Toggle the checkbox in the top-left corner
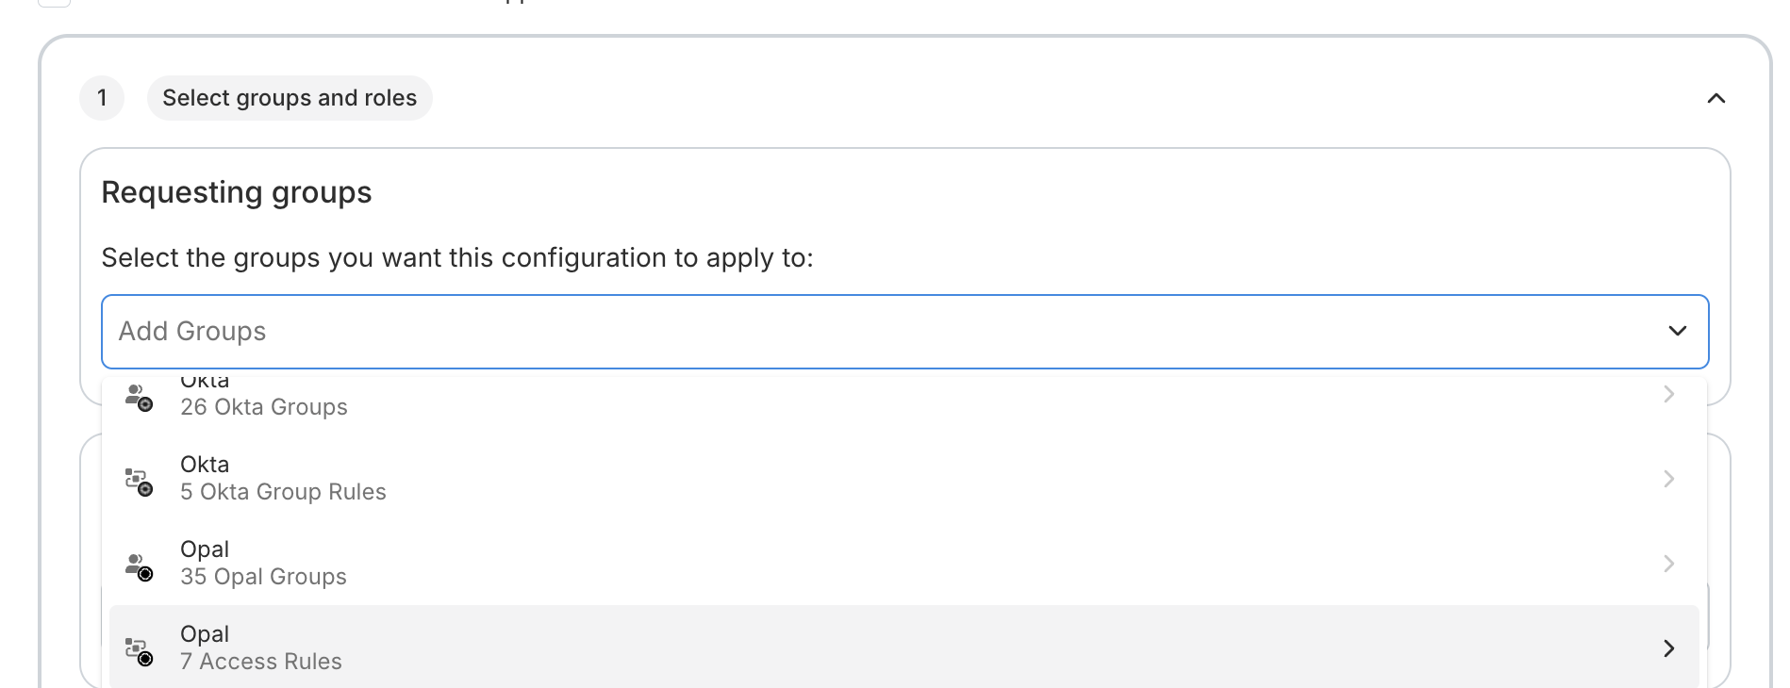Viewport: 1790px width, 688px height. (x=54, y=2)
